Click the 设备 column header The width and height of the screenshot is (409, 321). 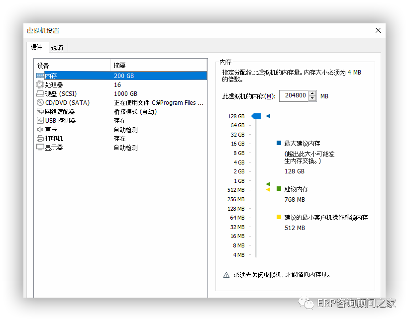[72, 65]
